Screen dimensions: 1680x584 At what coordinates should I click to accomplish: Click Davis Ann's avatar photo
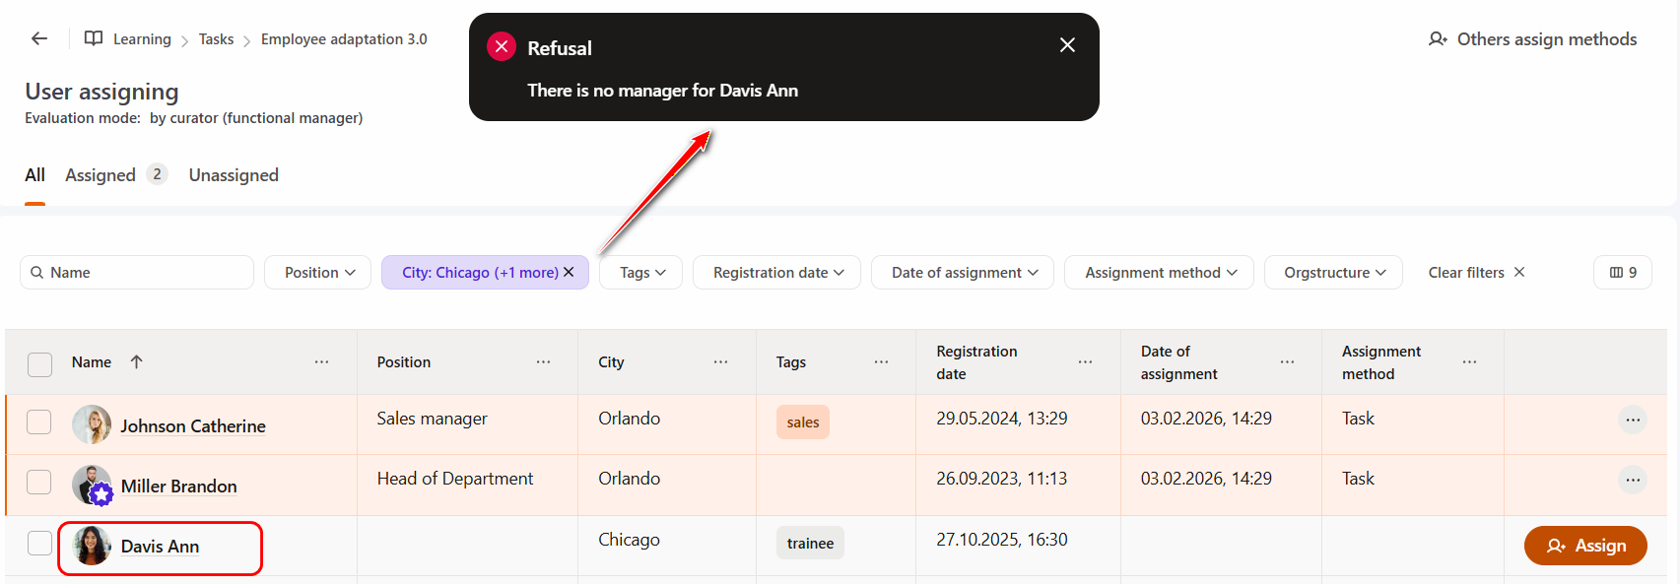pos(92,546)
